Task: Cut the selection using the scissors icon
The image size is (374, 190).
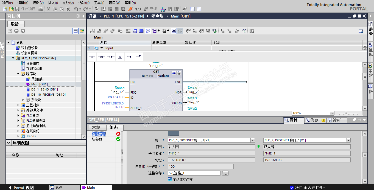Action: point(48,9)
